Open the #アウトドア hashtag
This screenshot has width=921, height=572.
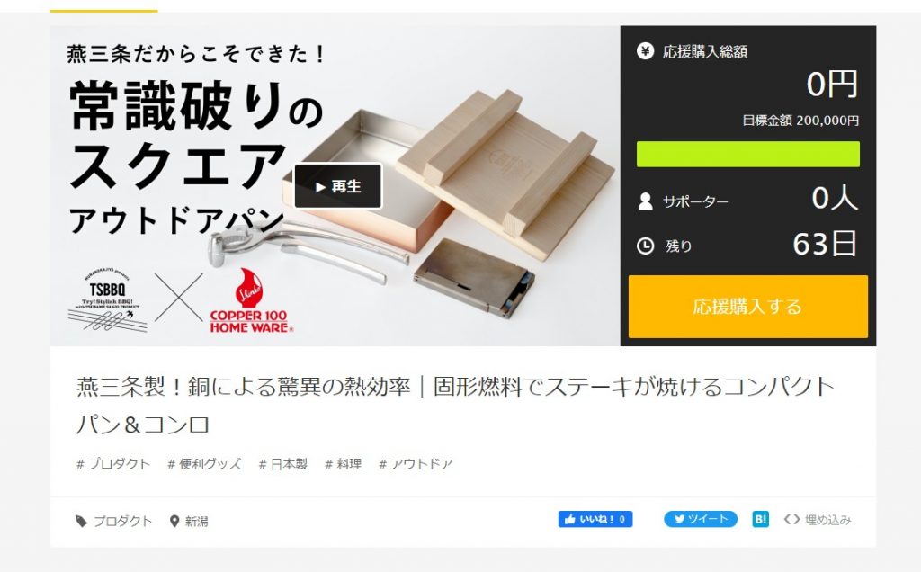(x=416, y=464)
